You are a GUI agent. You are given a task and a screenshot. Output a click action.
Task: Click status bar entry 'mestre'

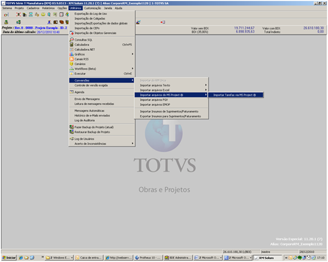coord(280,252)
